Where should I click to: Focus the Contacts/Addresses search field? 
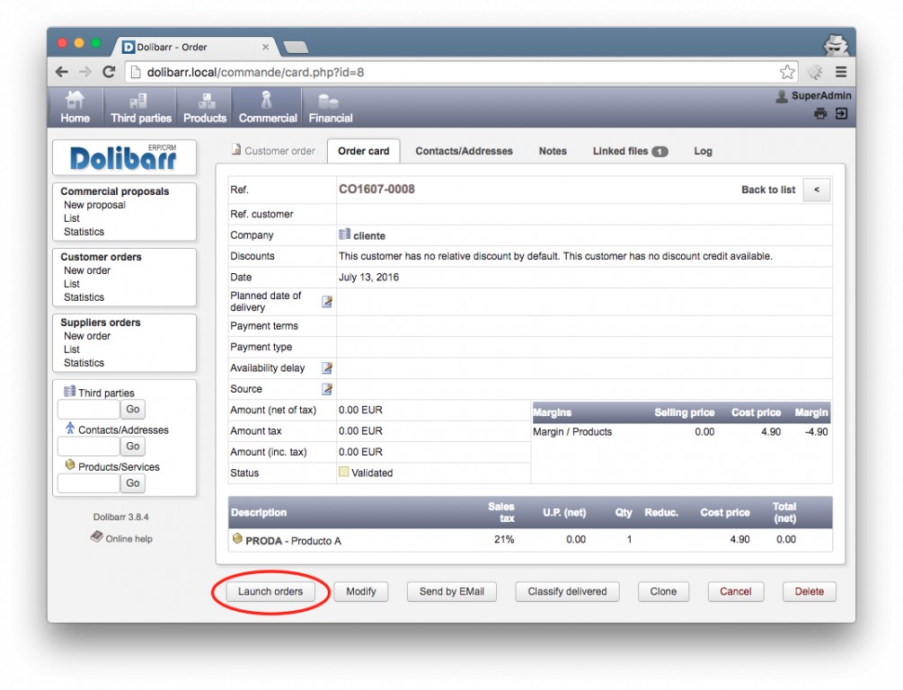(x=89, y=446)
